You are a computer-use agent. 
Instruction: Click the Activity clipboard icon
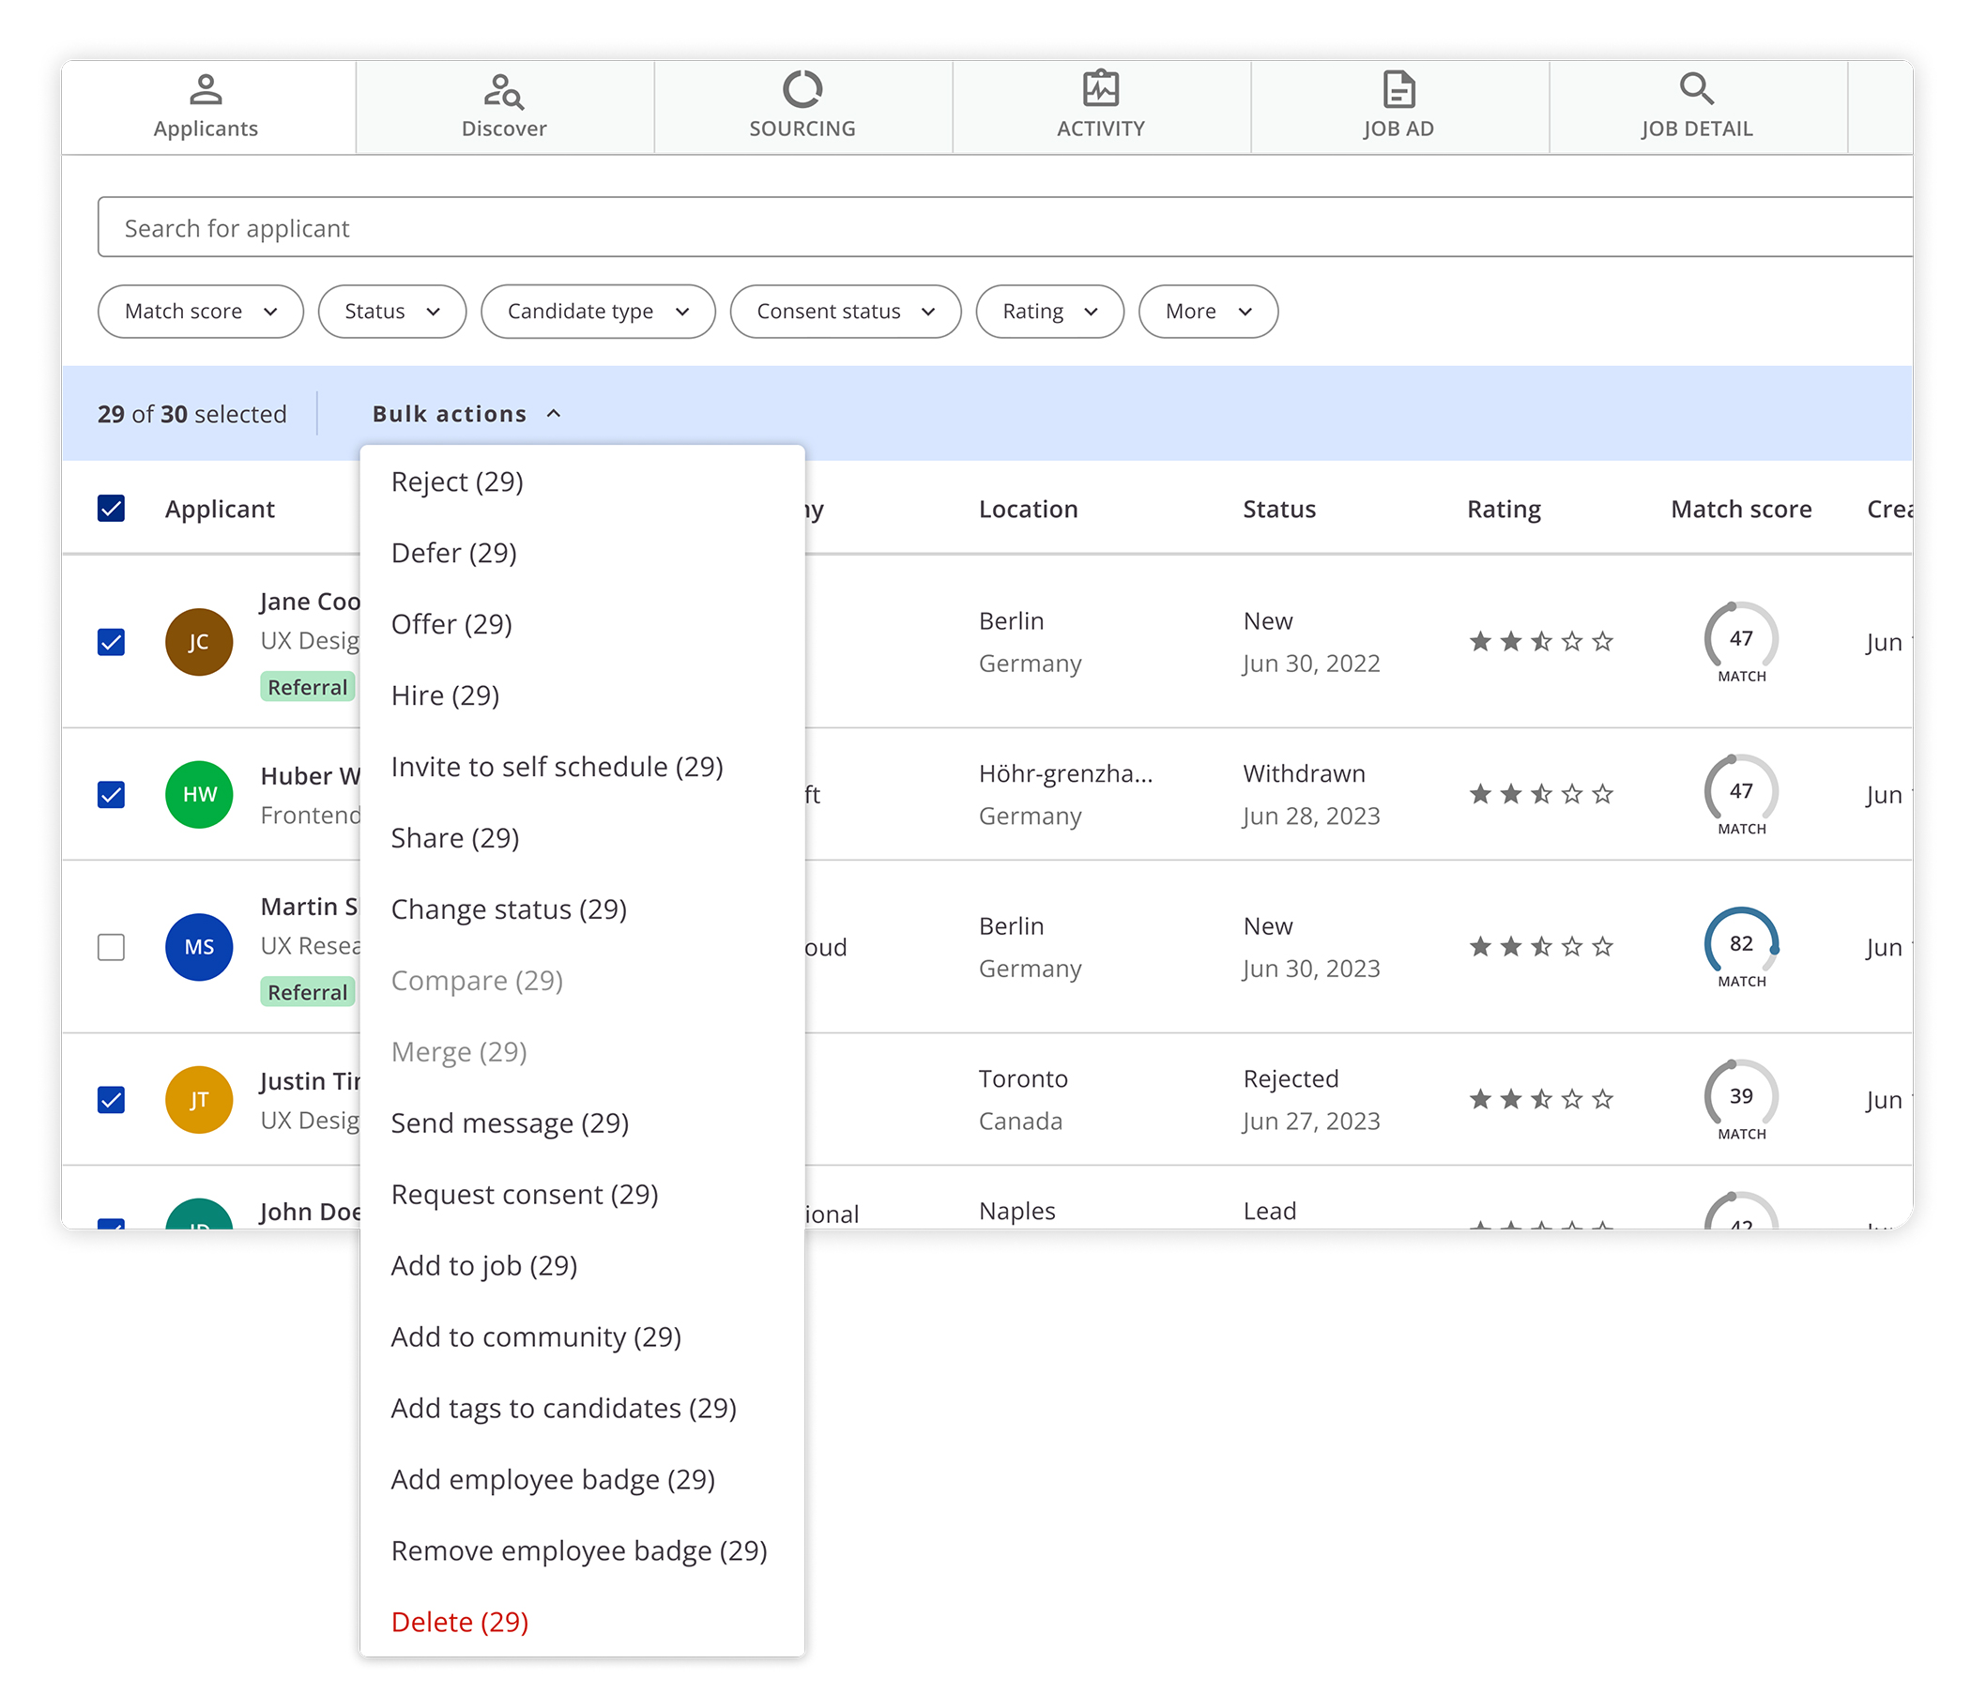[1101, 88]
